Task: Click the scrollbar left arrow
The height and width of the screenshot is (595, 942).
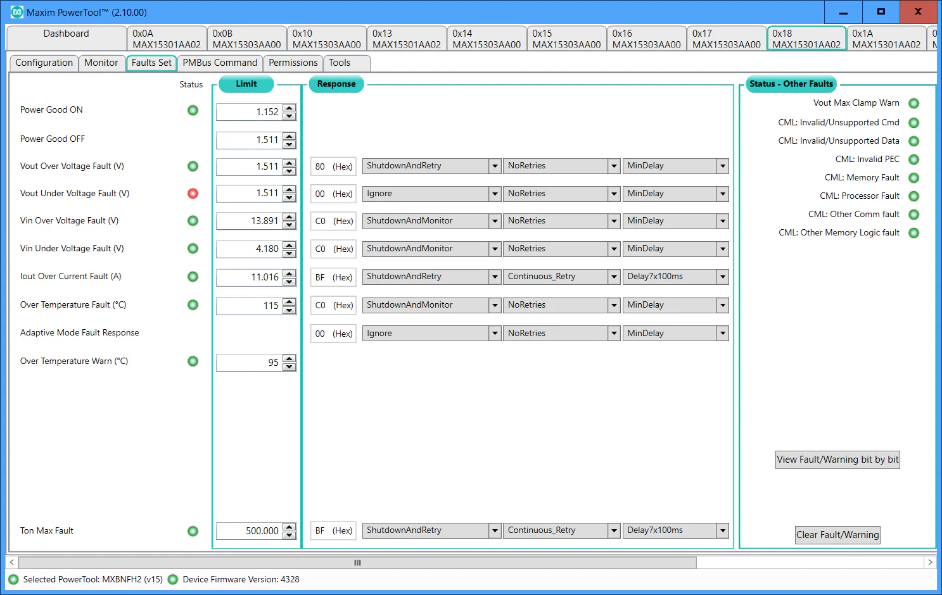Action: 11,563
